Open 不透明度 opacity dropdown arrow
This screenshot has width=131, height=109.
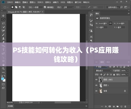(x=128, y=71)
